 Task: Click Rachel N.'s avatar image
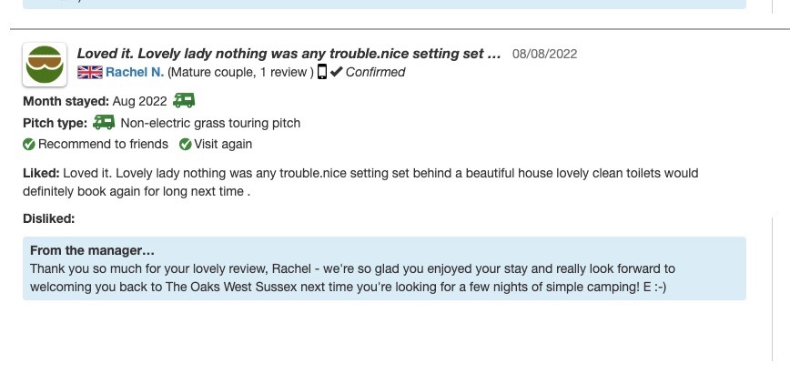coord(45,65)
